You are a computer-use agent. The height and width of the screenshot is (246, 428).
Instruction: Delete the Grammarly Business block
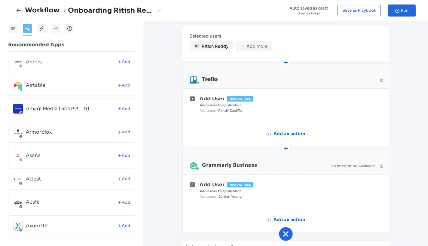tap(382, 166)
